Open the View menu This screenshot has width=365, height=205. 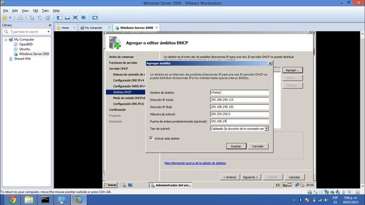click(25, 11)
